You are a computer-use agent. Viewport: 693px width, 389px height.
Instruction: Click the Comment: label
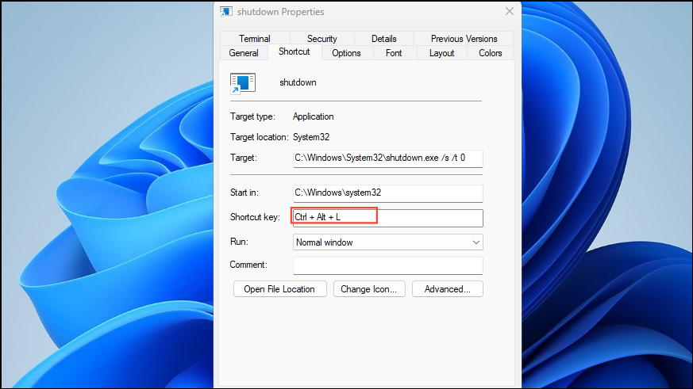248,265
